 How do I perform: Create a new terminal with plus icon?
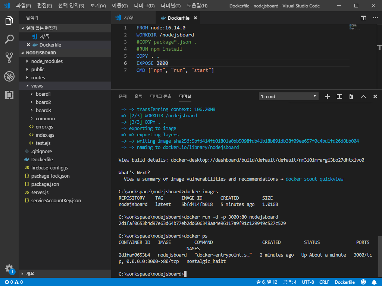pyautogui.click(x=328, y=96)
